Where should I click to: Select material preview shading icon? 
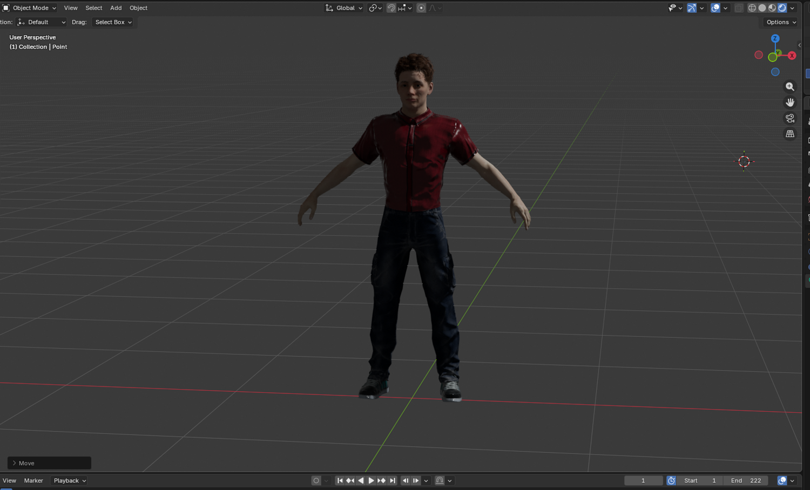point(772,8)
